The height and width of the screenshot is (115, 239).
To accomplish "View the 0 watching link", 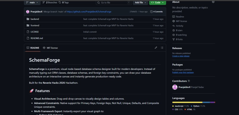I will (x=179, y=35).
